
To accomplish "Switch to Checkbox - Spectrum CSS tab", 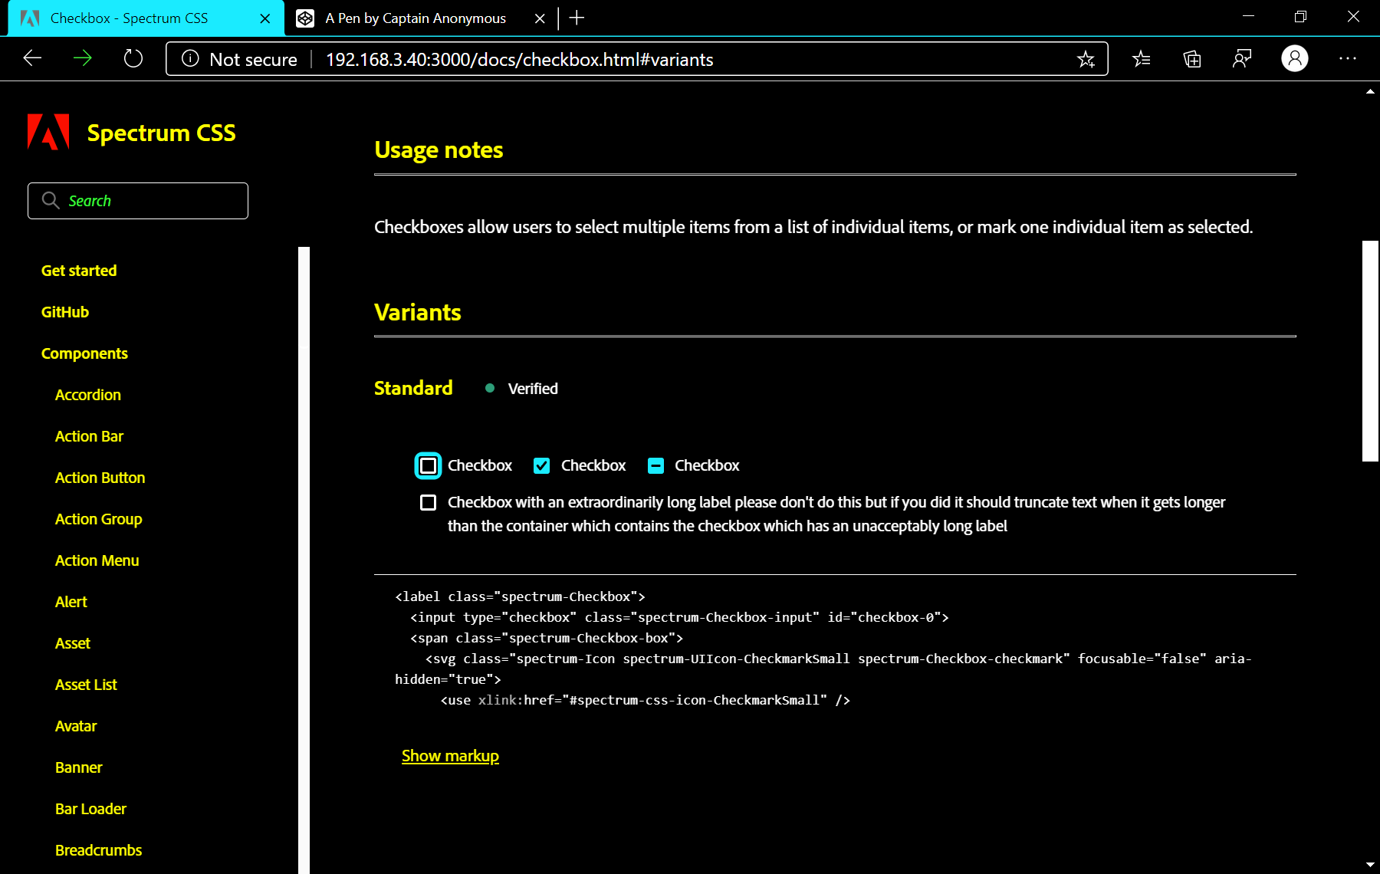I will (146, 18).
